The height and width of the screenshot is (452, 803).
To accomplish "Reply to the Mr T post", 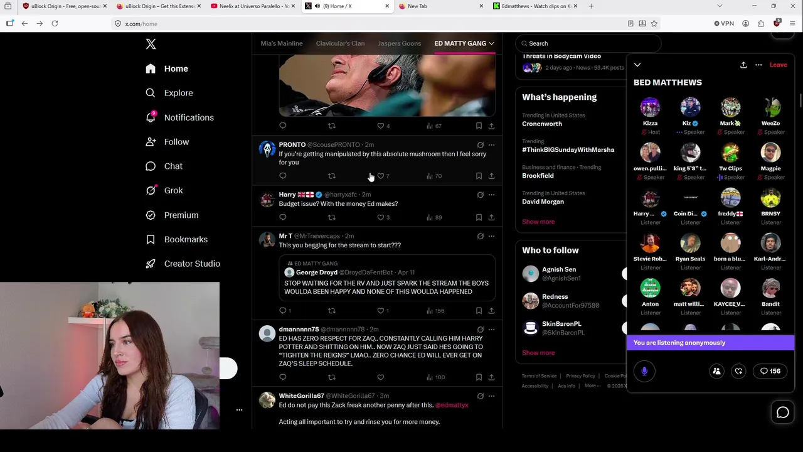I will coord(283,310).
